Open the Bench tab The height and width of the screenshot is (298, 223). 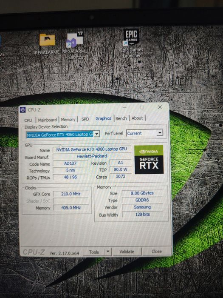point(121,118)
